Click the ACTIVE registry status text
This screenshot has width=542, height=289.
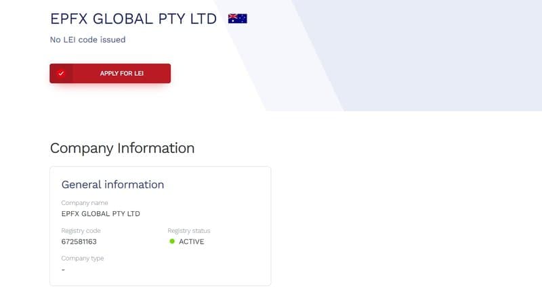pyautogui.click(x=192, y=242)
